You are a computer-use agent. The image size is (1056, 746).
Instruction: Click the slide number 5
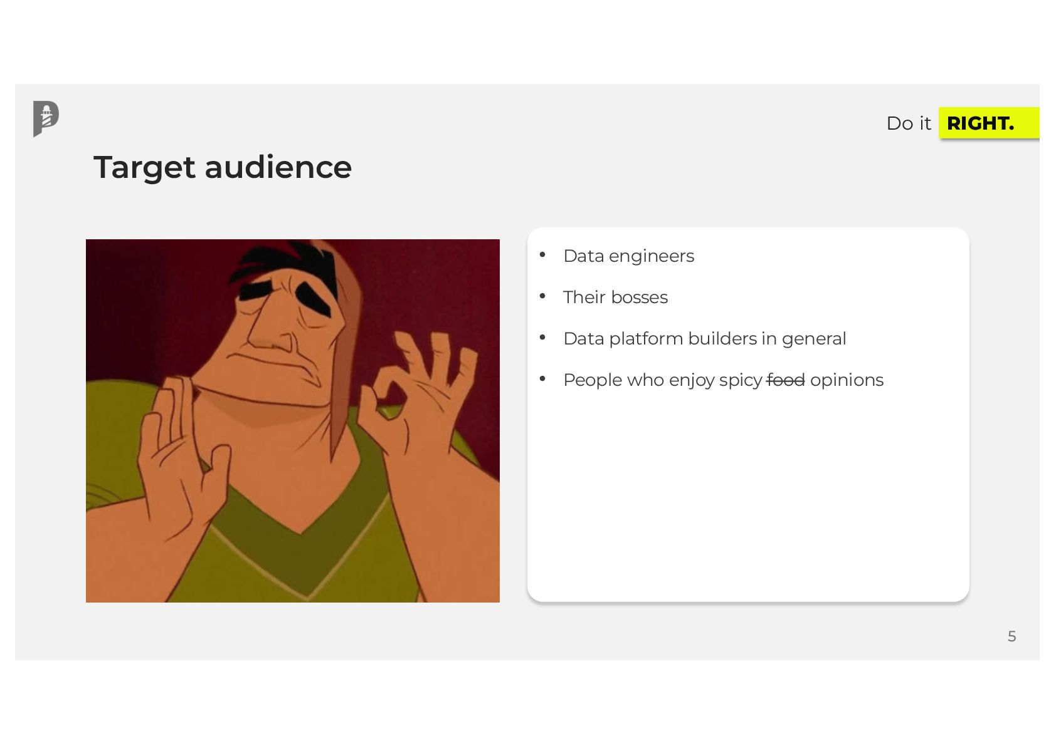point(1011,636)
